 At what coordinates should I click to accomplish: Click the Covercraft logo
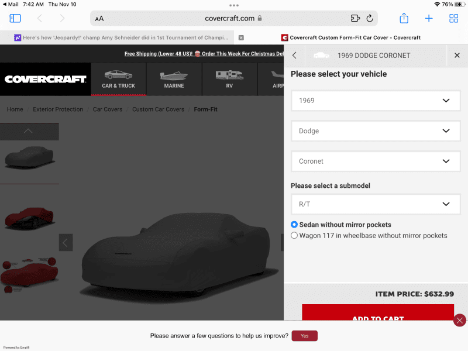point(46,79)
